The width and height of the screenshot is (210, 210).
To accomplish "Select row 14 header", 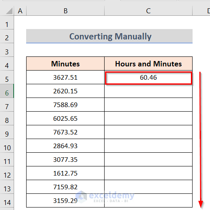I will point(7,200).
